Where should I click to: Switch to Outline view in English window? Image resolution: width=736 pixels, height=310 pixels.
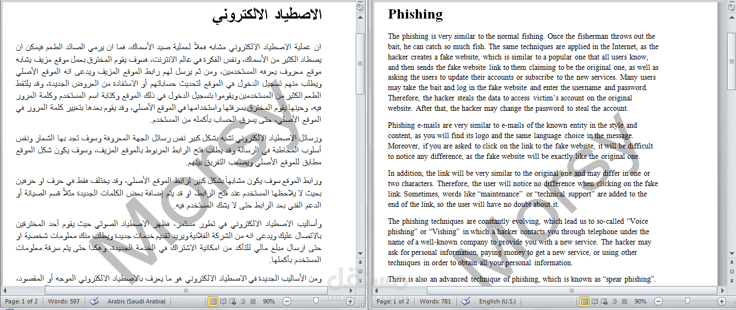(614, 301)
